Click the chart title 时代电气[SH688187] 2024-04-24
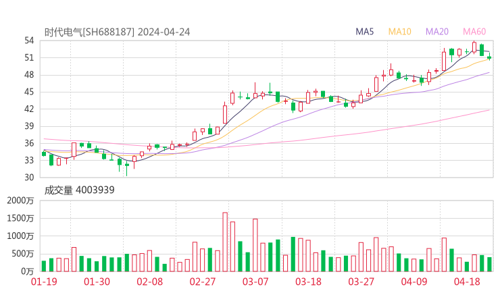This screenshot has height=297, width=500. click(x=117, y=32)
